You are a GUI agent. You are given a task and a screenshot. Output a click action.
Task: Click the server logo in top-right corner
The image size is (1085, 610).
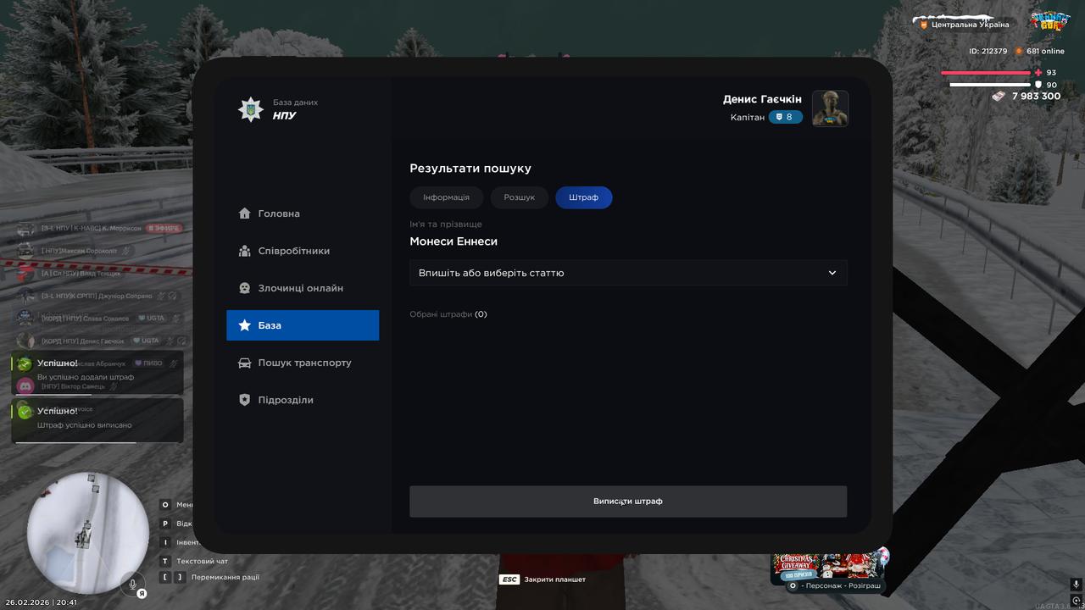[x=1049, y=20]
